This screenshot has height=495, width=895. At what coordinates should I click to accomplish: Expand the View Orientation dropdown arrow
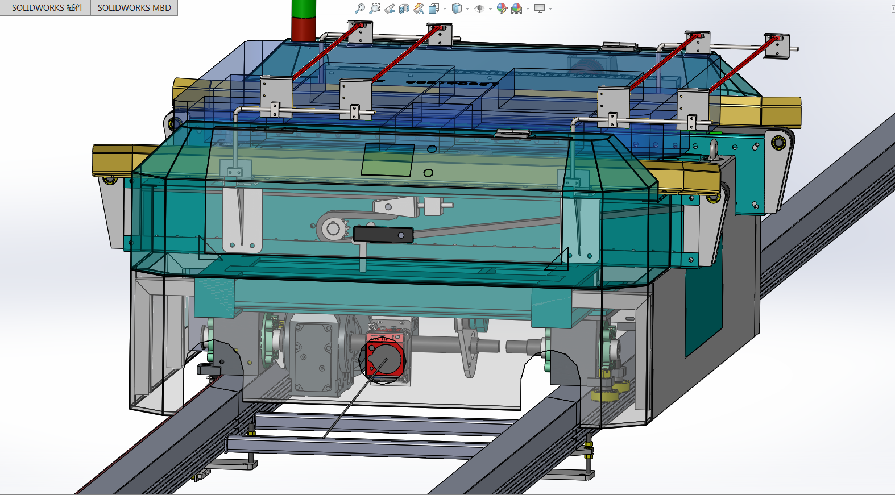pyautogui.click(x=445, y=9)
